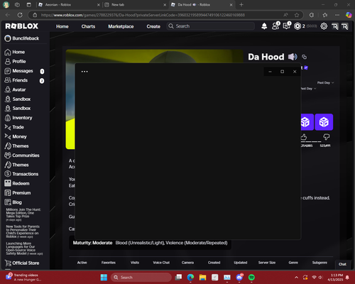Select the Da Hood - Roblox tab
The height and width of the screenshot is (284, 355).
pos(202,5)
